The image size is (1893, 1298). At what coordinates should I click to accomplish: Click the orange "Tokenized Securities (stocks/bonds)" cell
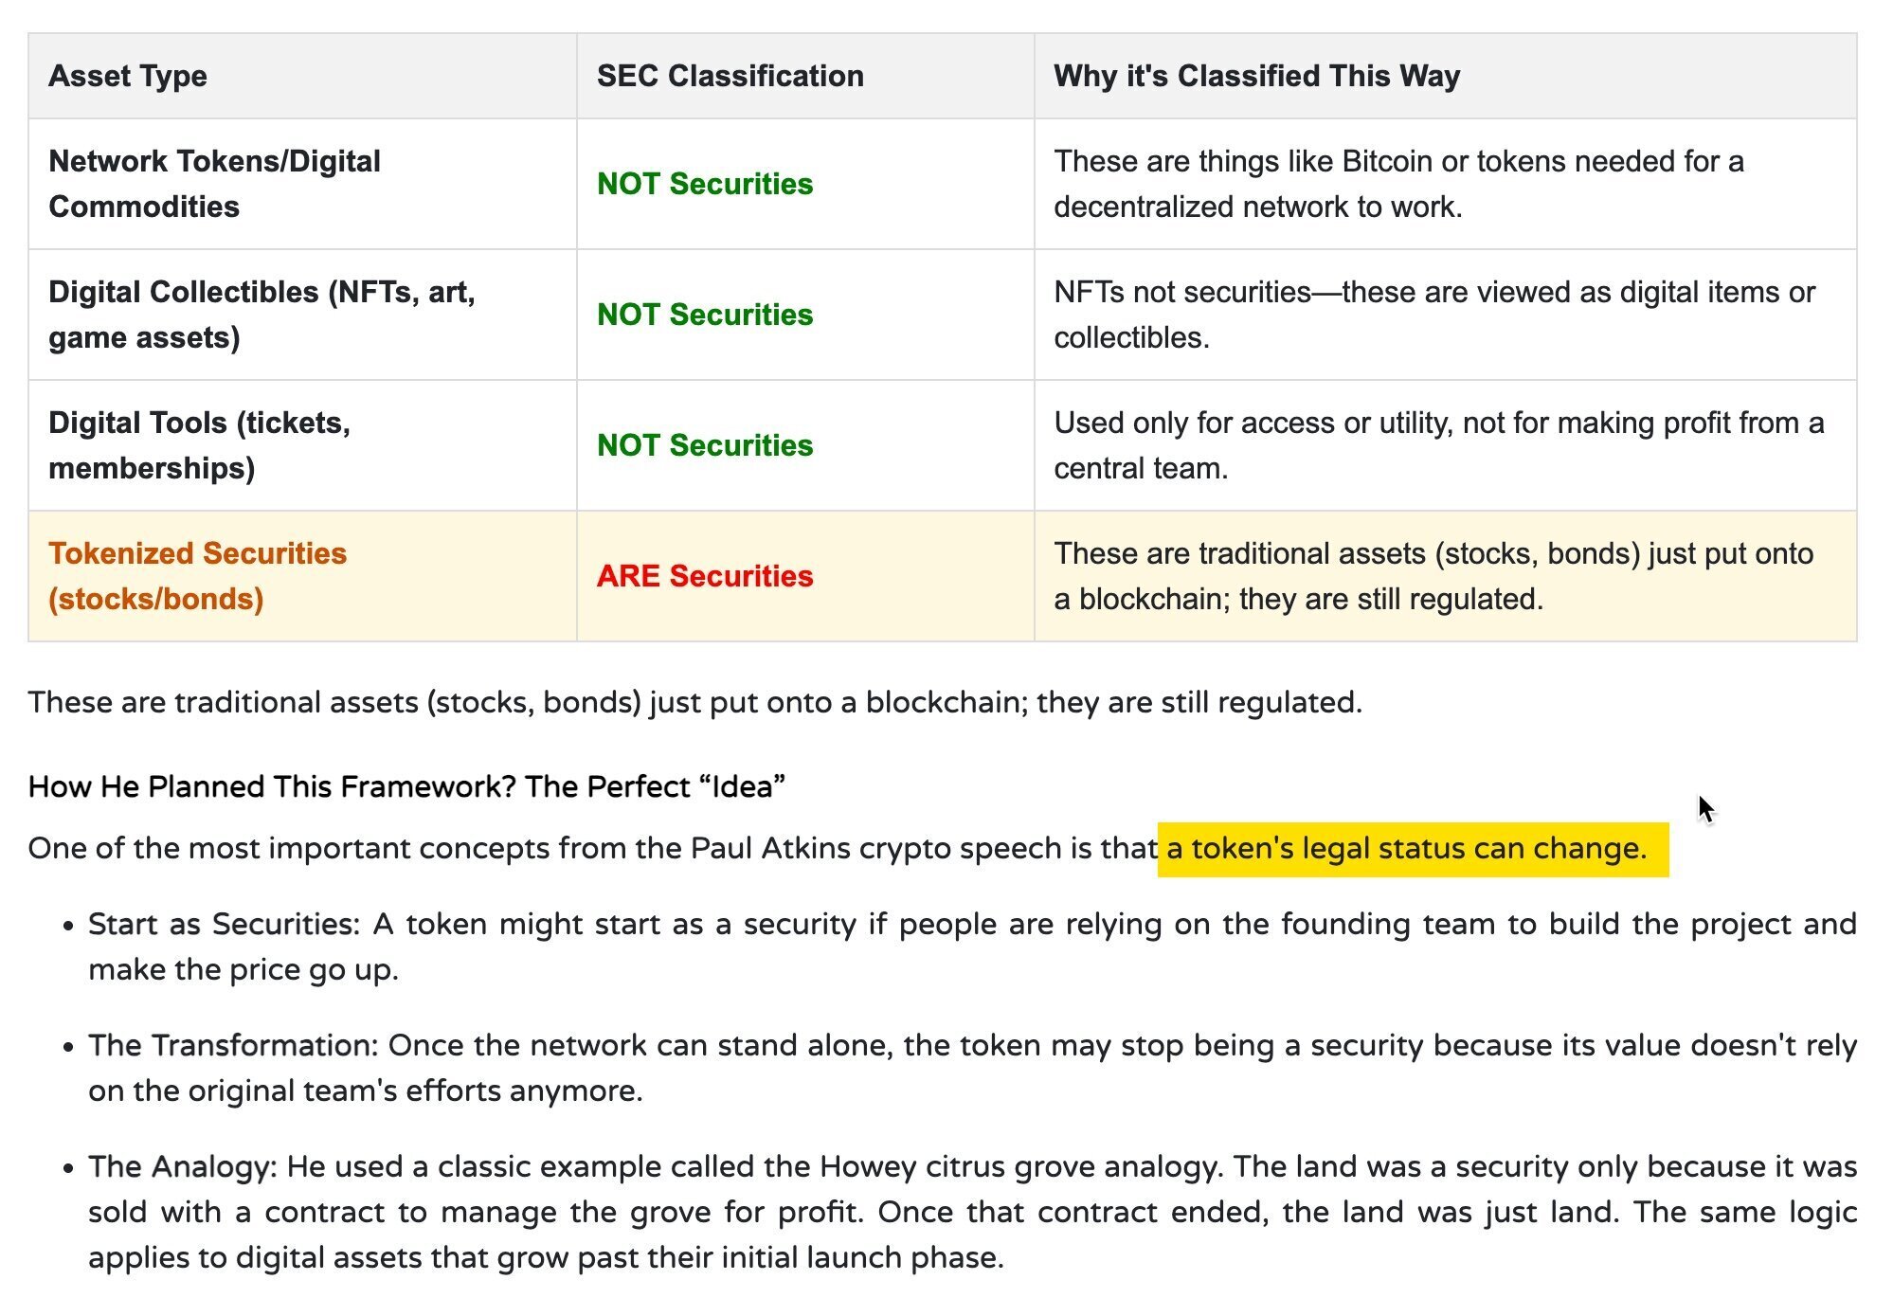(x=197, y=576)
